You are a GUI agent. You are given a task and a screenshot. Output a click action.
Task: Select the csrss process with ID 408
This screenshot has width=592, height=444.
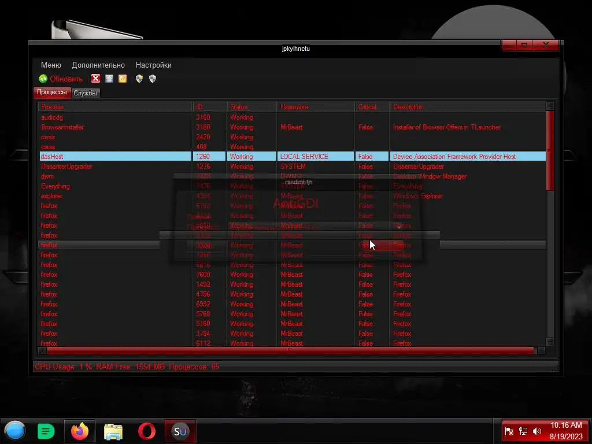coord(293,146)
